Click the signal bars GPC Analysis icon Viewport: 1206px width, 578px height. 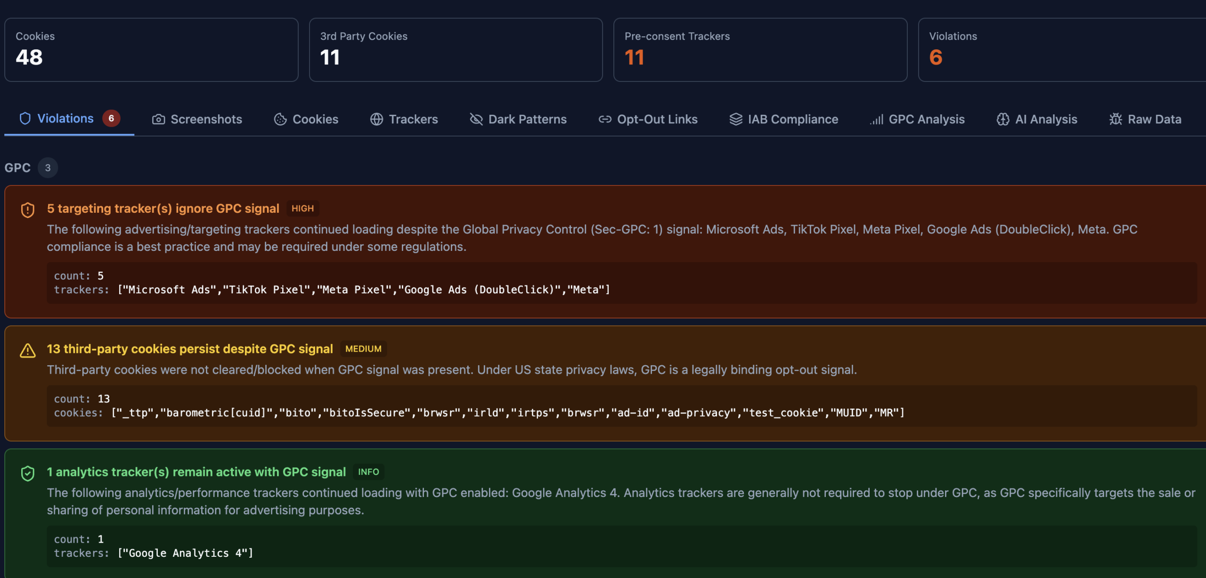point(876,120)
